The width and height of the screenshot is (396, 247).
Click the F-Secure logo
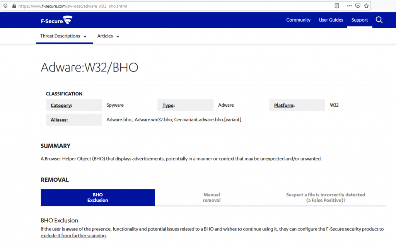[x=56, y=20]
